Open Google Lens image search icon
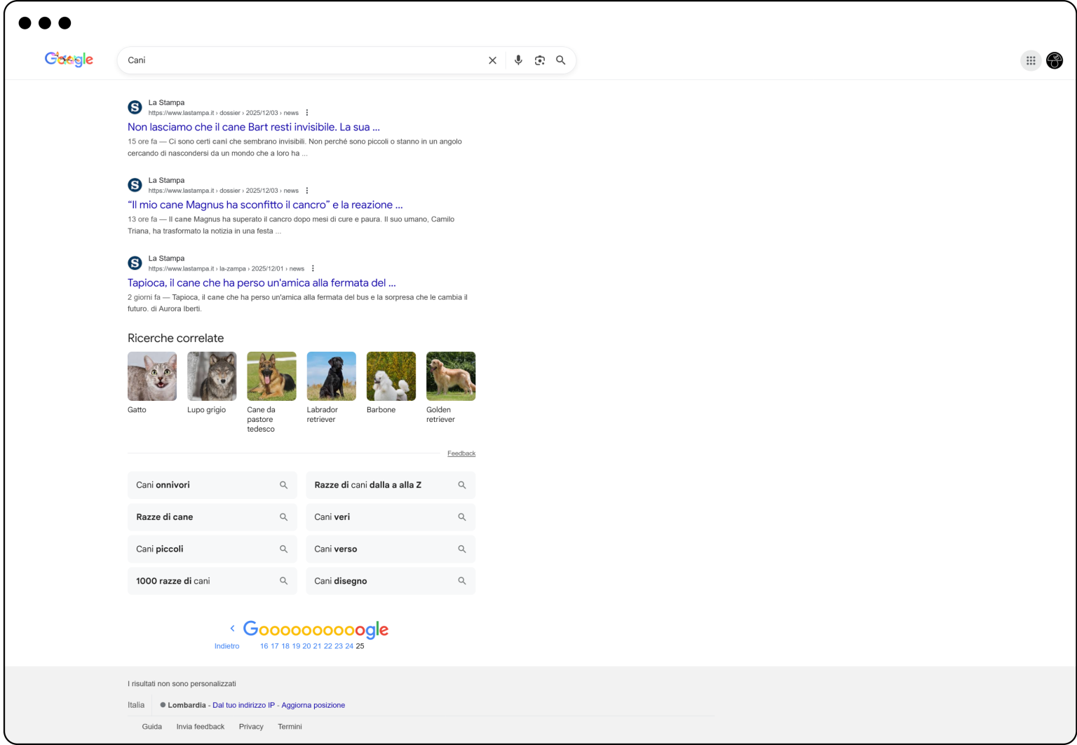The width and height of the screenshot is (1077, 745). click(539, 60)
